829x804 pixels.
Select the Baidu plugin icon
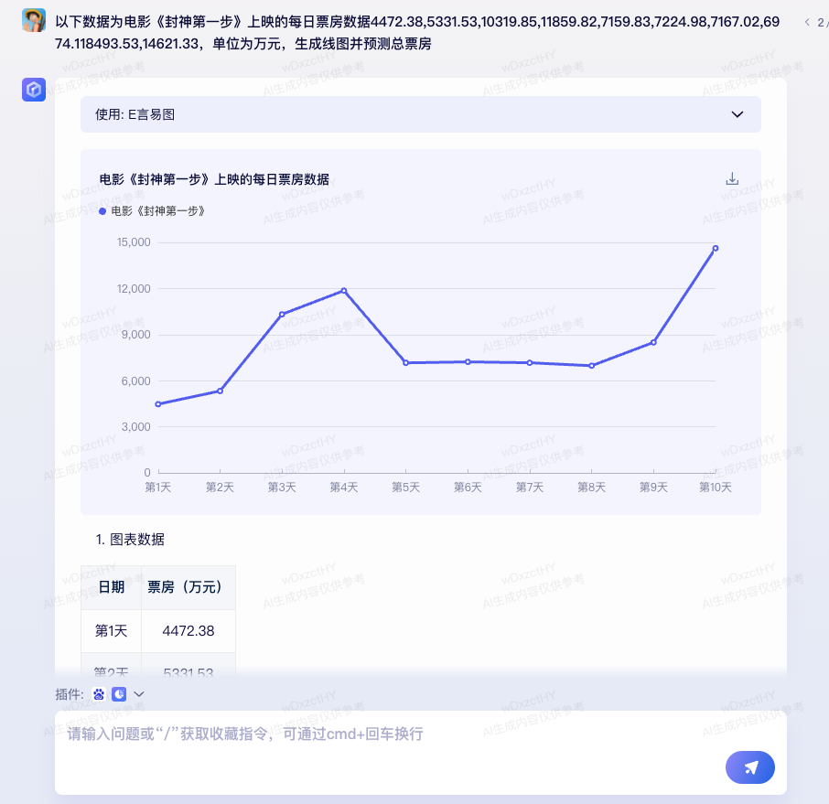[99, 694]
